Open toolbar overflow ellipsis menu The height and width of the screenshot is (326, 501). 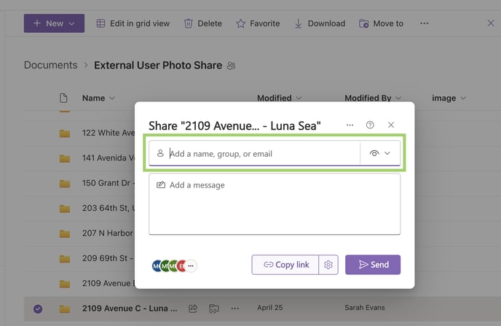pyautogui.click(x=424, y=23)
